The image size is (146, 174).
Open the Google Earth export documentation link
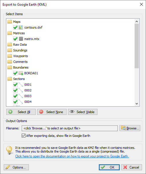(72, 156)
